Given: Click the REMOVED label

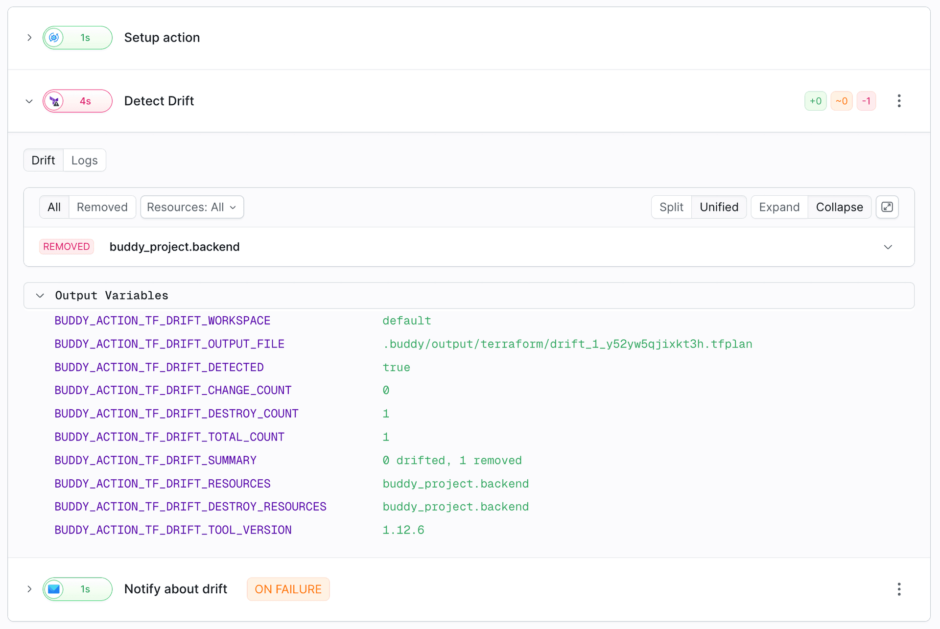Looking at the screenshot, I should point(67,247).
